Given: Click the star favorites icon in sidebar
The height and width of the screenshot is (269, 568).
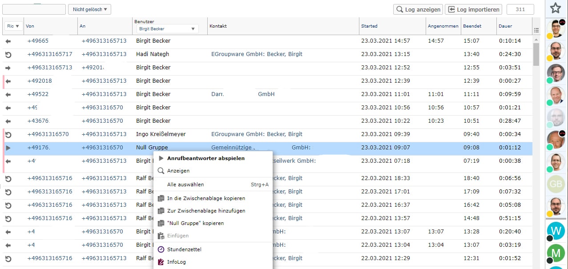Looking at the screenshot, I should click(555, 8).
